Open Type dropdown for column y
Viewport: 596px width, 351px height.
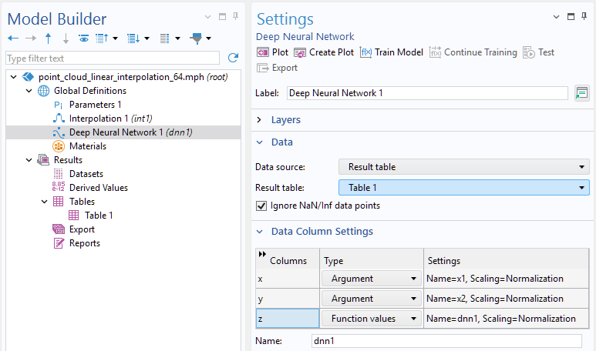coord(372,299)
